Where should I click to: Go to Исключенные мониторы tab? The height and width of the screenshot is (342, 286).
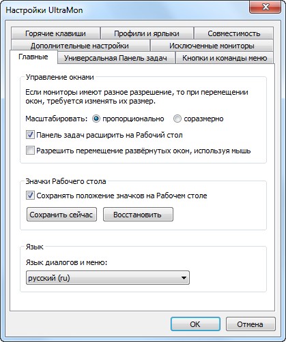[212, 46]
